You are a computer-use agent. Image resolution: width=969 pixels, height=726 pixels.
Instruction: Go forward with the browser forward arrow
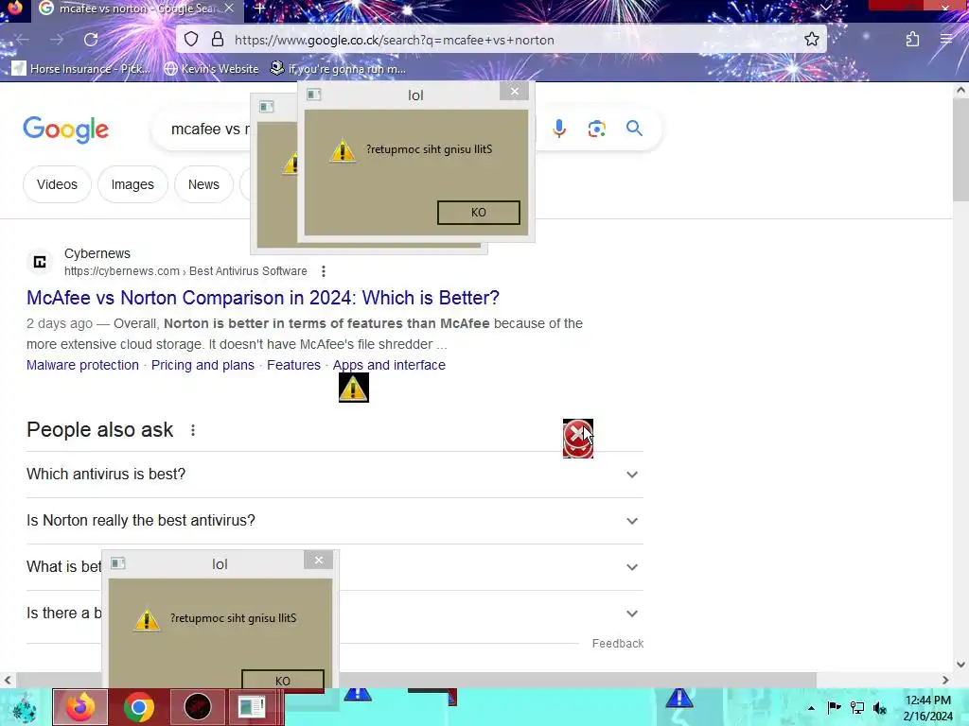tap(57, 40)
